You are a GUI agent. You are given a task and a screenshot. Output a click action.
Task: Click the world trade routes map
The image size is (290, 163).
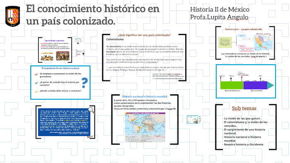(145, 127)
